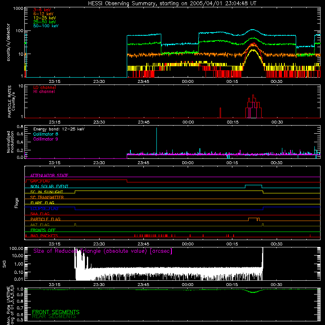
Task: Click the PARTICLE_FLAG label
Action: [45, 219]
